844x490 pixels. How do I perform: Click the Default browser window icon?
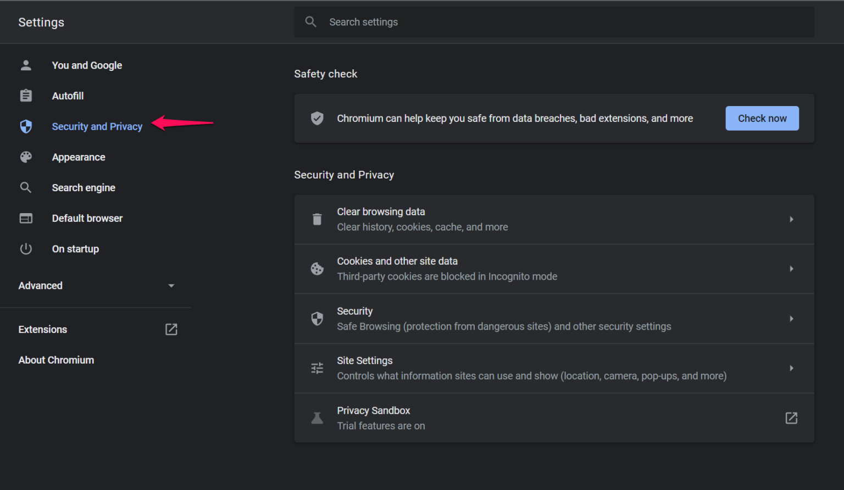pos(26,219)
